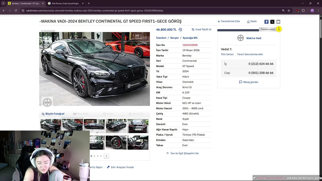The width and height of the screenshot is (322, 181).
Task: Jump to third thumbnail page dot
Action: 98,156
